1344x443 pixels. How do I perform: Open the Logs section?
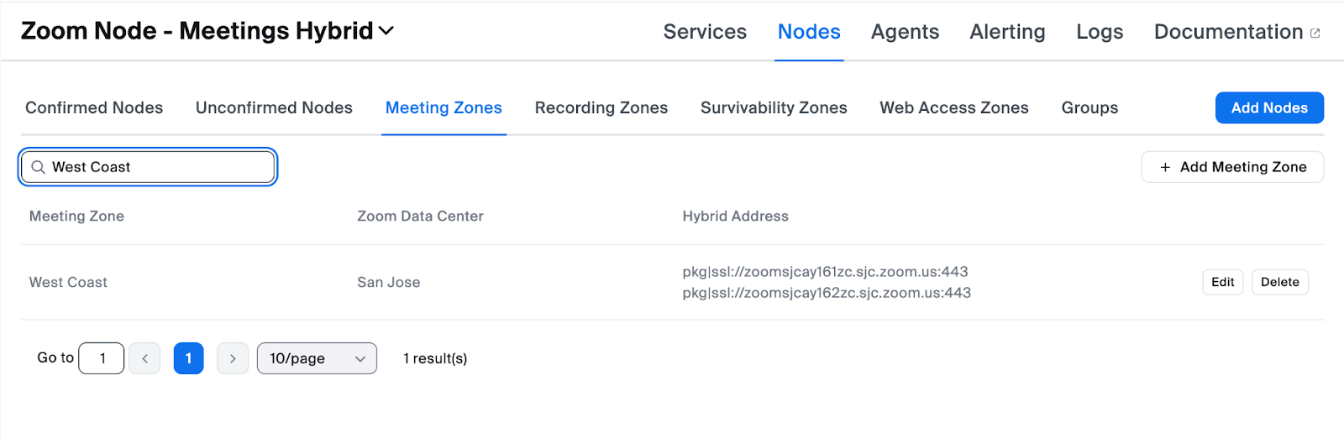1100,32
